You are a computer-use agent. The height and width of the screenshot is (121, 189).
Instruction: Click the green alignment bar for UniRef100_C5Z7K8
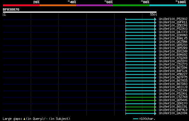141,97
